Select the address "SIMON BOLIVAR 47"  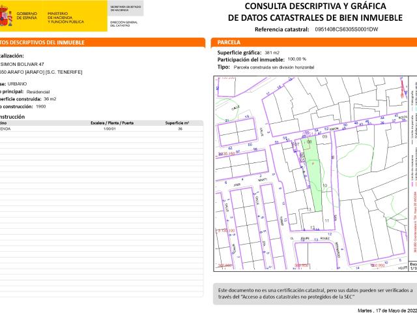(22, 64)
